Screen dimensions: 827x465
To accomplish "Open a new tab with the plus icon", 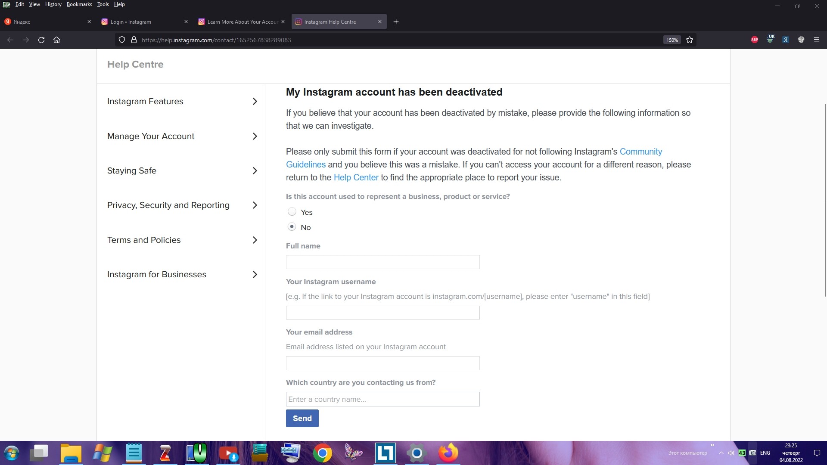I will [396, 22].
